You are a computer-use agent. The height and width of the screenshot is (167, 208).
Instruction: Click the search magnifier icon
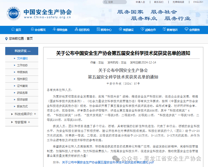(x=106, y=2)
